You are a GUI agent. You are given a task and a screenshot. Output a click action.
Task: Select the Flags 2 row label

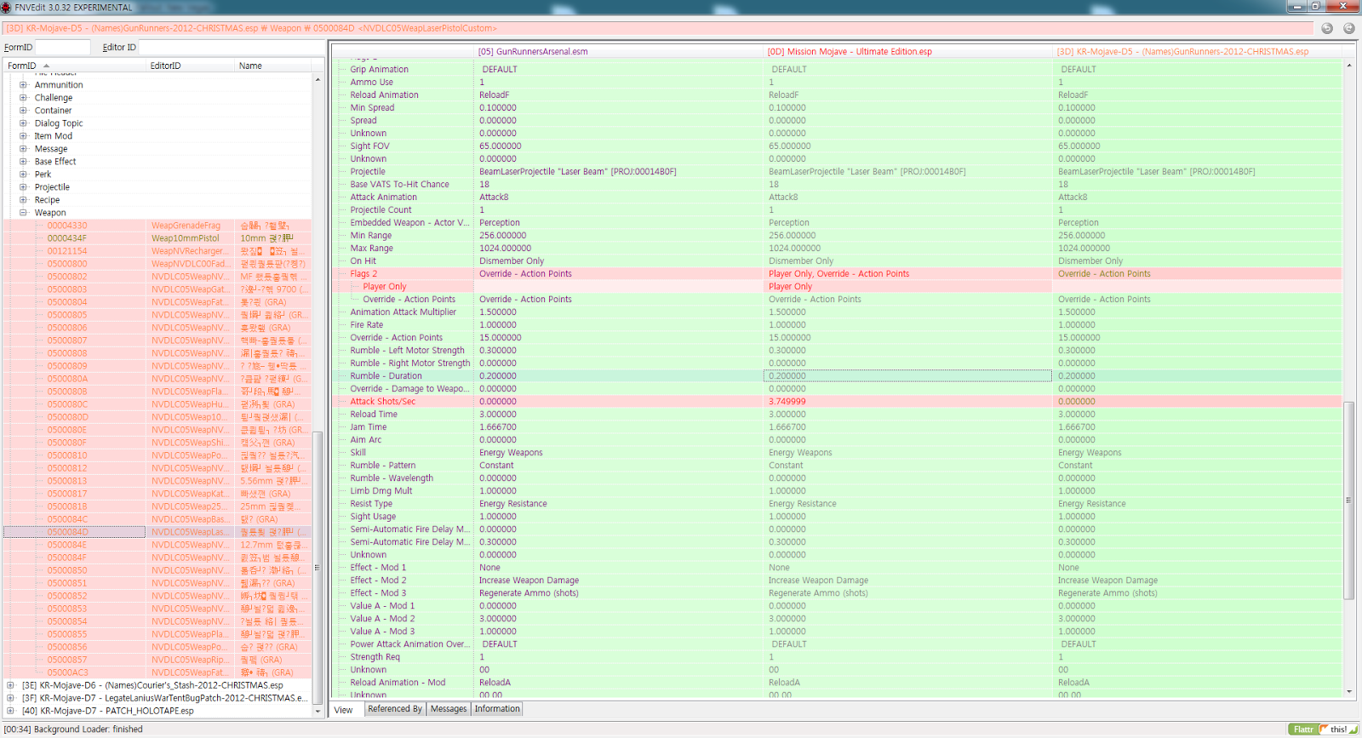[x=363, y=274]
